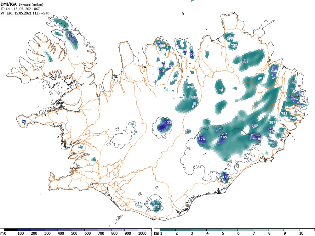The height and width of the screenshot is (236, 315).
Task: Click the "368" visibility label
Action: [x=272, y=143]
